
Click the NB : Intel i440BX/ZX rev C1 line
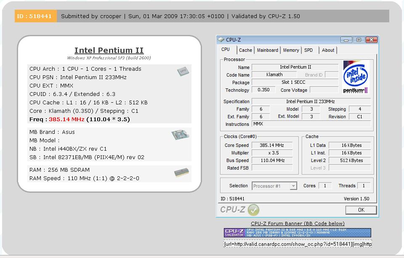(68, 149)
